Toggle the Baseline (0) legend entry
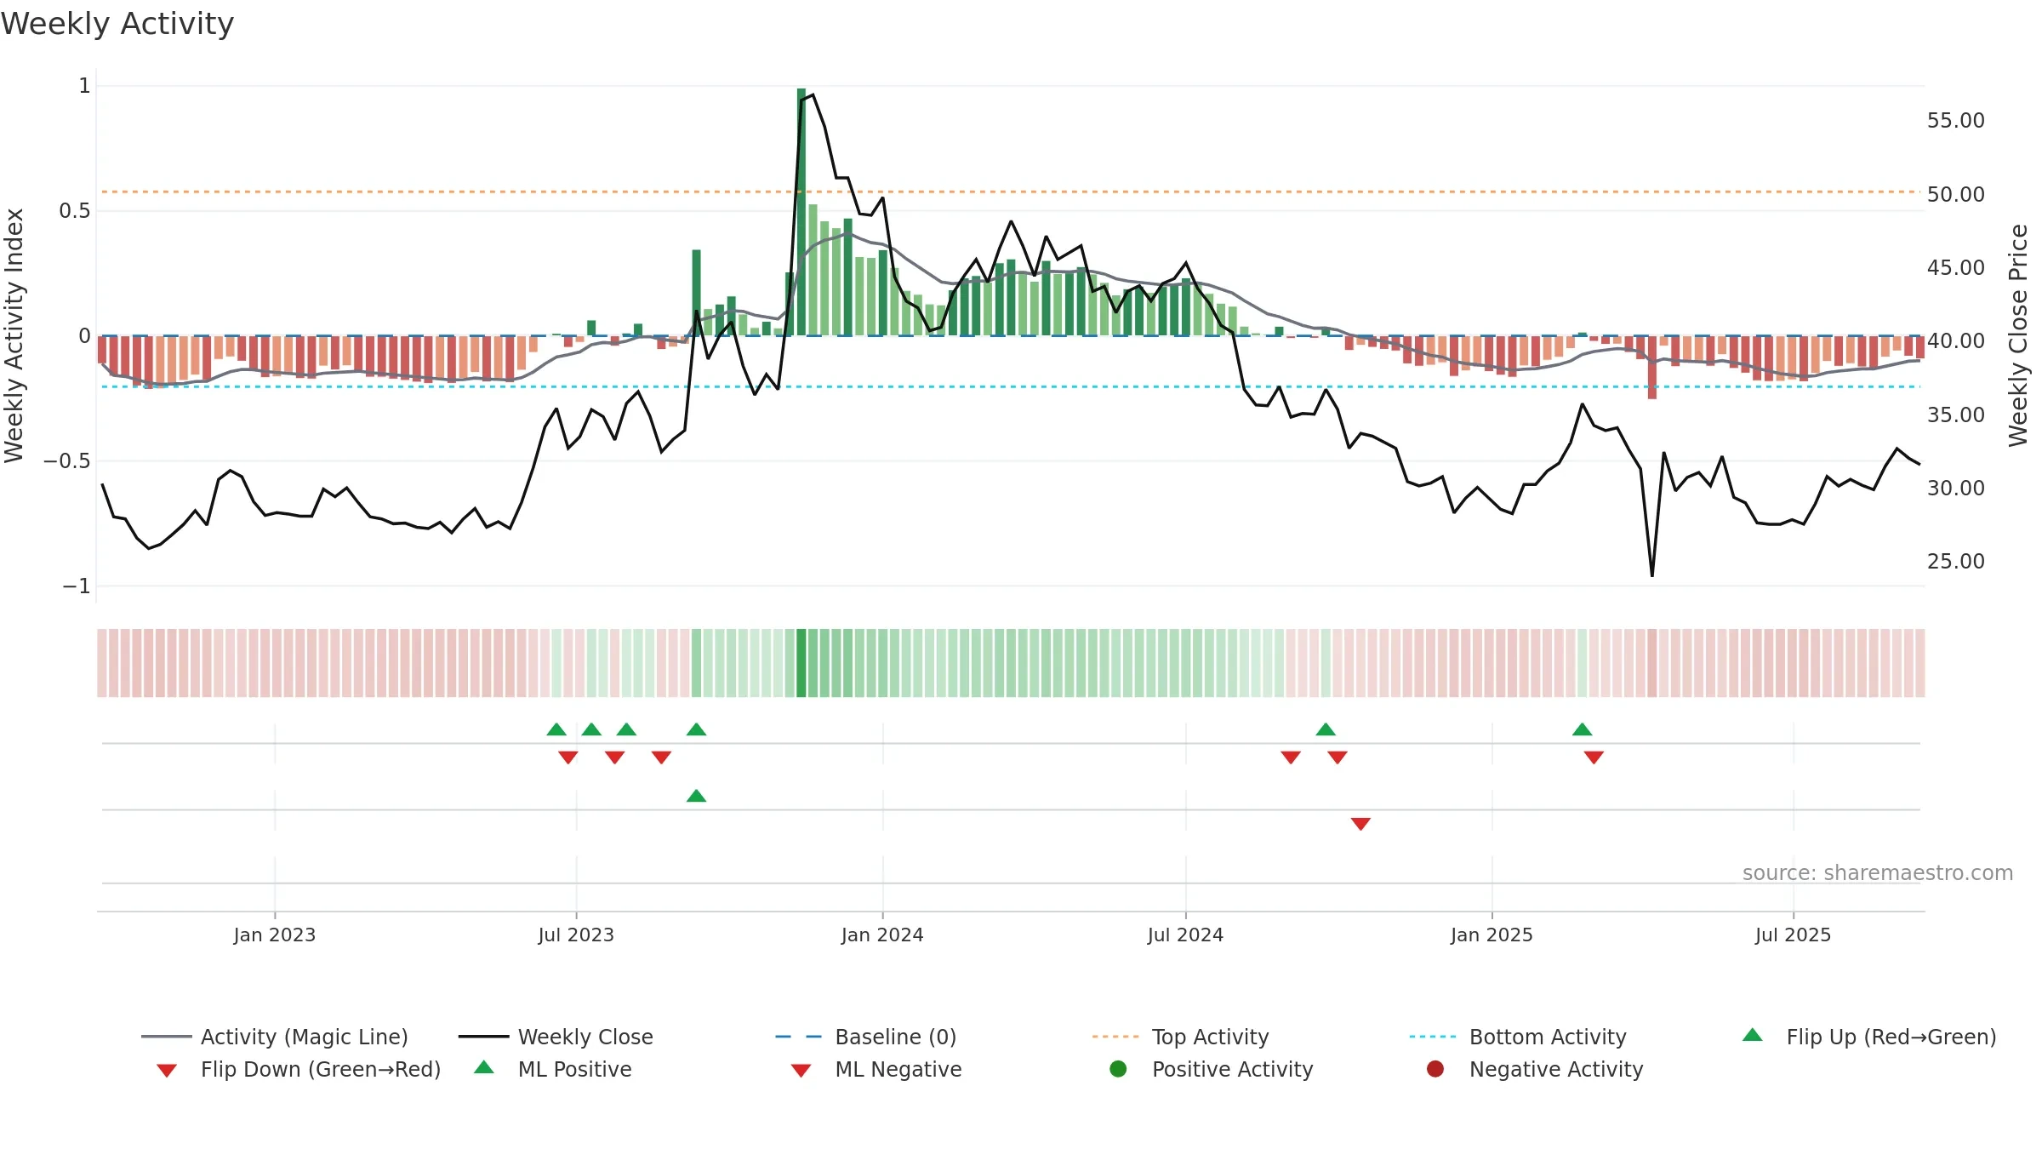The height and width of the screenshot is (1149, 2042). 866,1037
